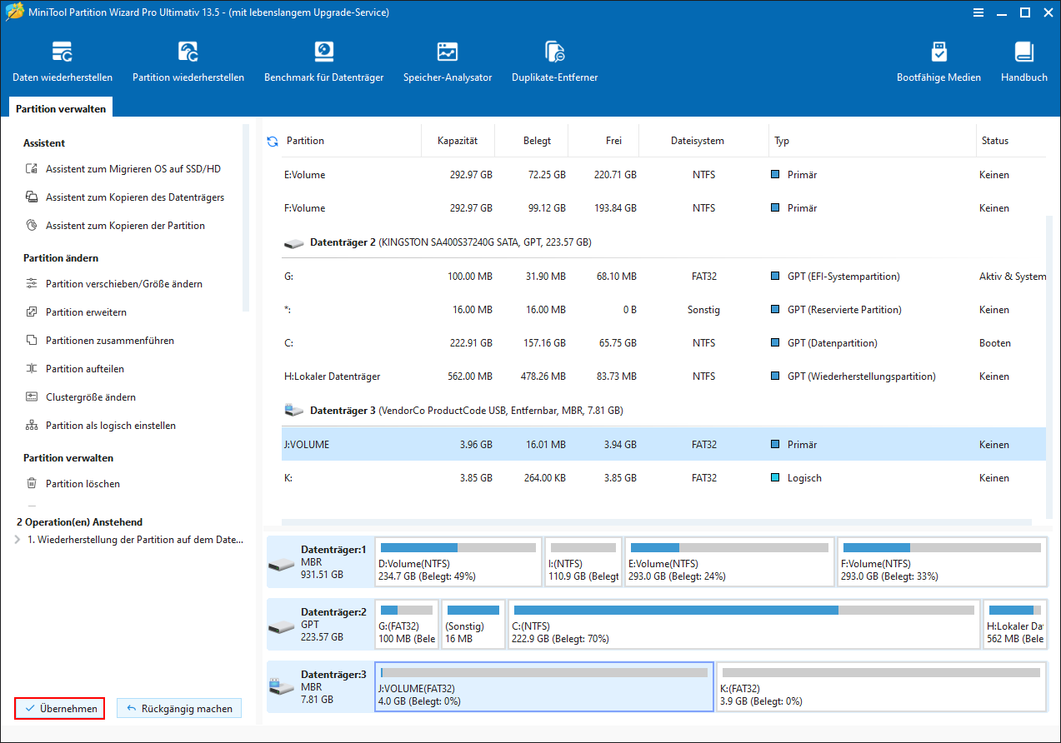Select Partition löschen in sidebar
The width and height of the screenshot is (1061, 743).
pyautogui.click(x=83, y=484)
